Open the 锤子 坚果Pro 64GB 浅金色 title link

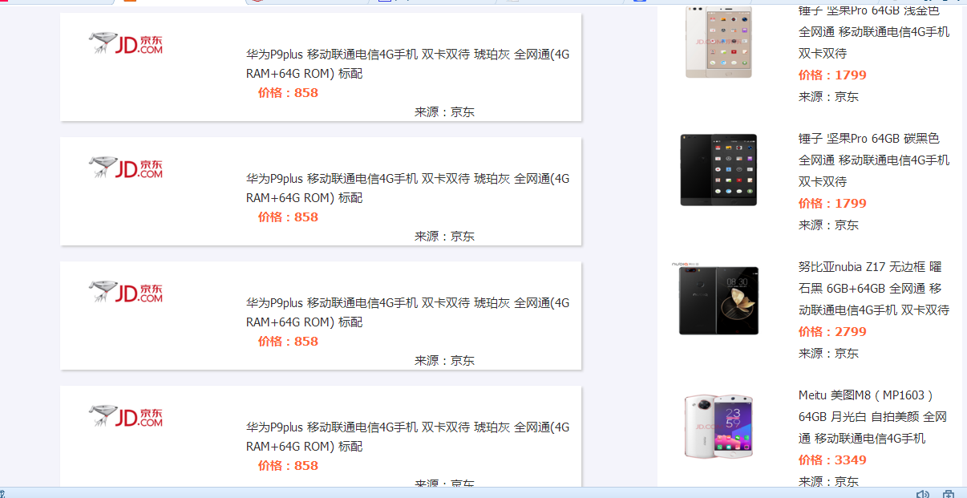874,32
